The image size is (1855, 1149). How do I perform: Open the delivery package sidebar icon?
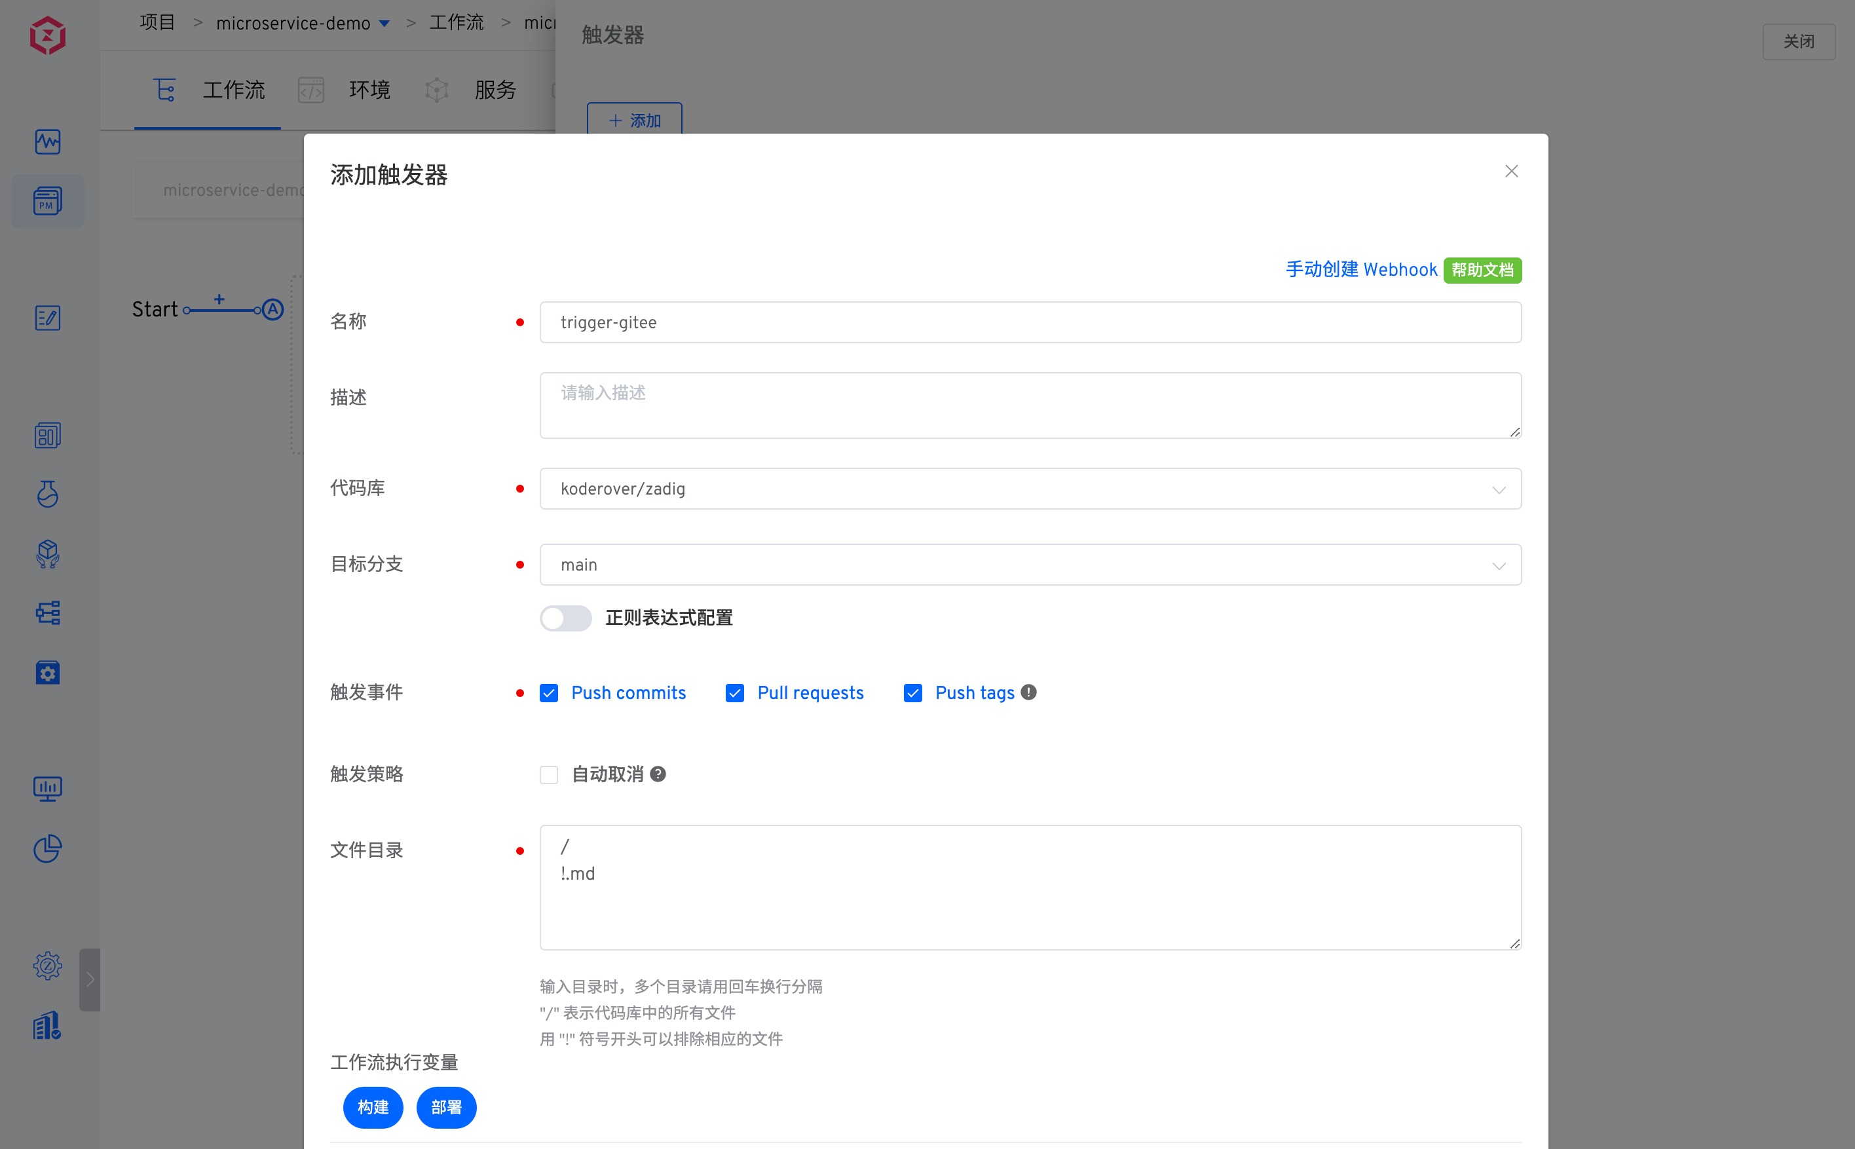48,554
